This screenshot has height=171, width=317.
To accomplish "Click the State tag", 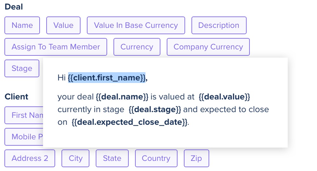I will 112,158.
